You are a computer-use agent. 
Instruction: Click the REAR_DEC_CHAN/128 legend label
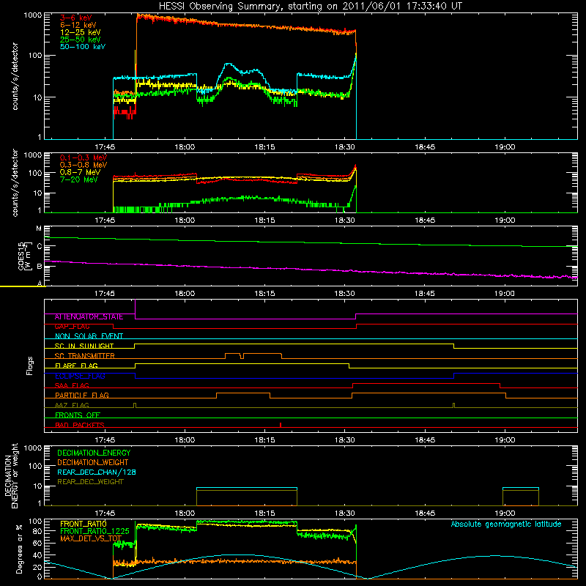click(x=97, y=472)
